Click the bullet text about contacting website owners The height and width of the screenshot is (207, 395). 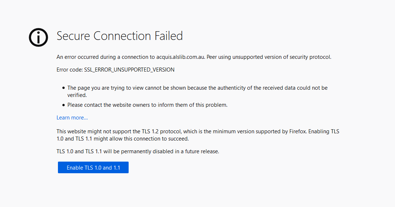(147, 105)
